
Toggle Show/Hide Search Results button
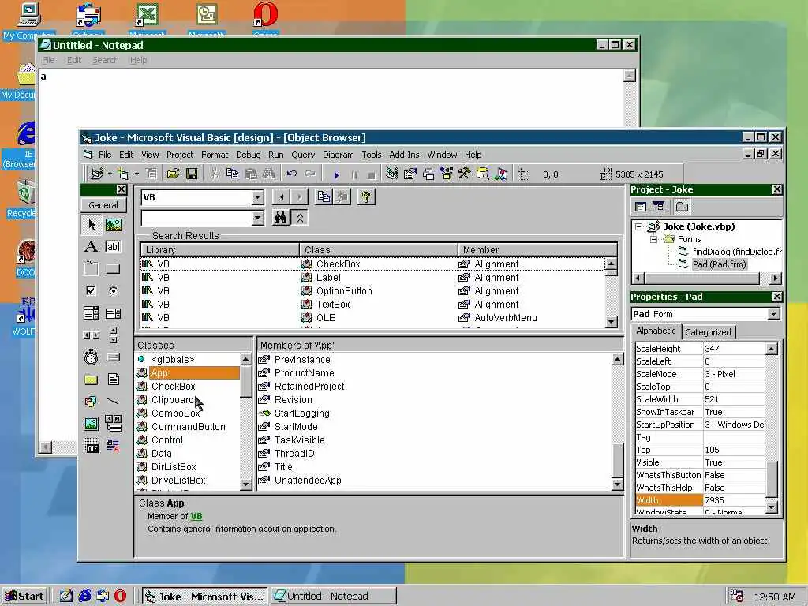click(x=300, y=218)
